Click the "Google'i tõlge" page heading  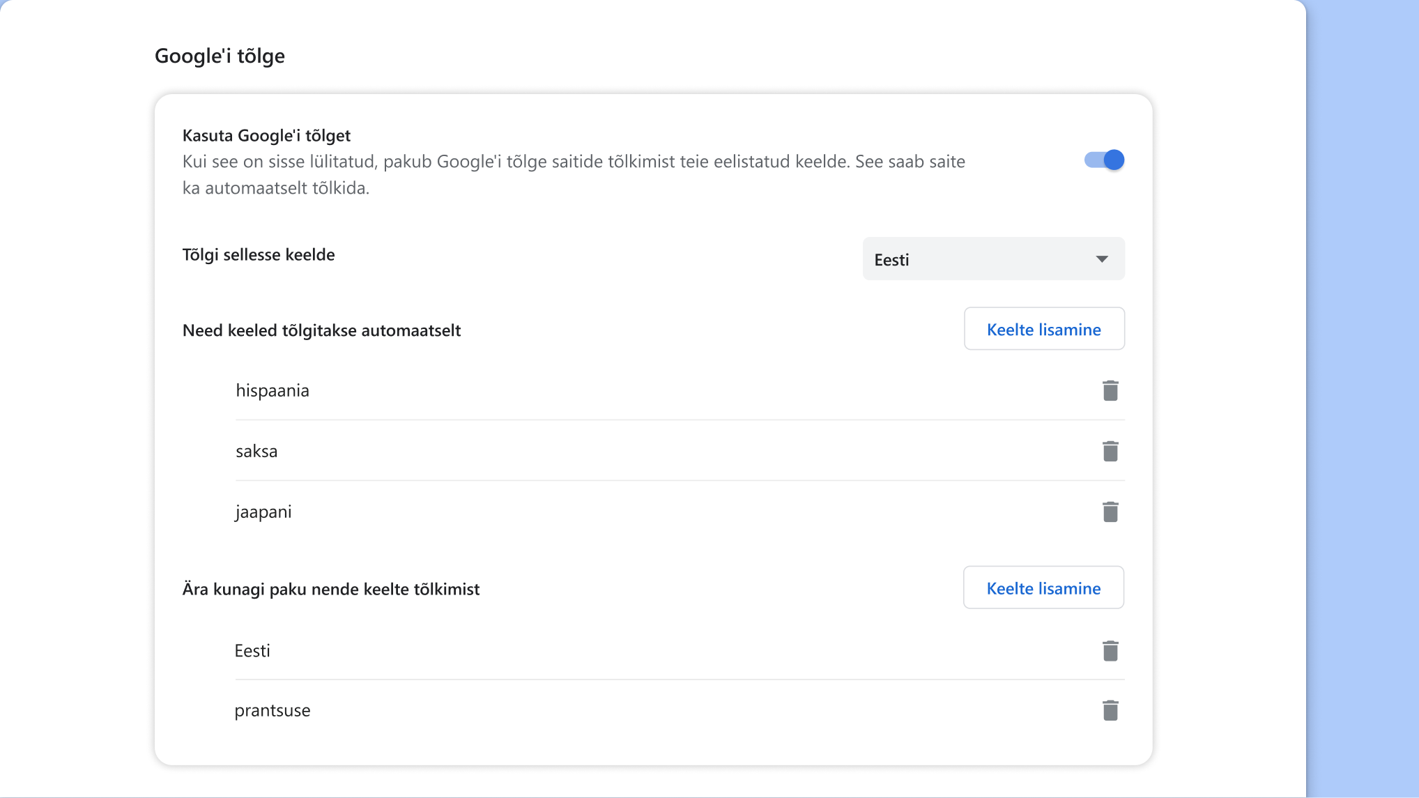220,56
